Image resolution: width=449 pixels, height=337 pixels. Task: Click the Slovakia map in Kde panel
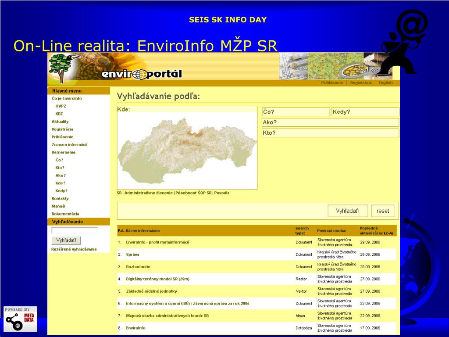[x=187, y=151]
